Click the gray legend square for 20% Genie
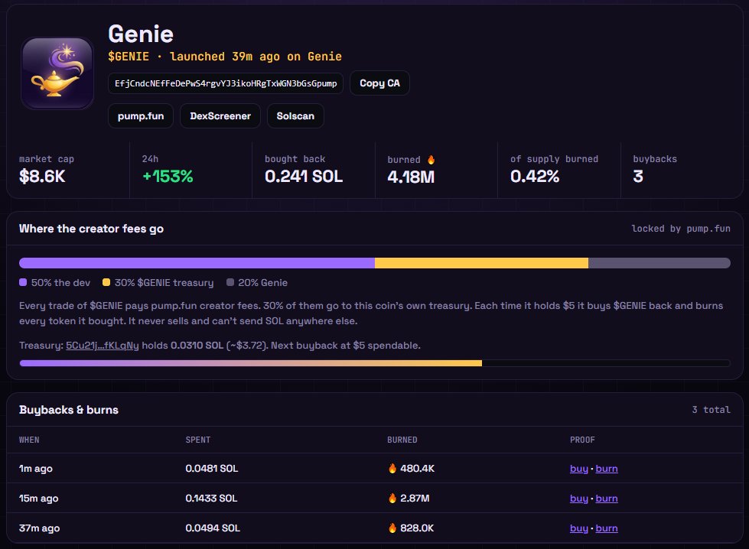Screen dimensions: 749x549 click(x=230, y=282)
